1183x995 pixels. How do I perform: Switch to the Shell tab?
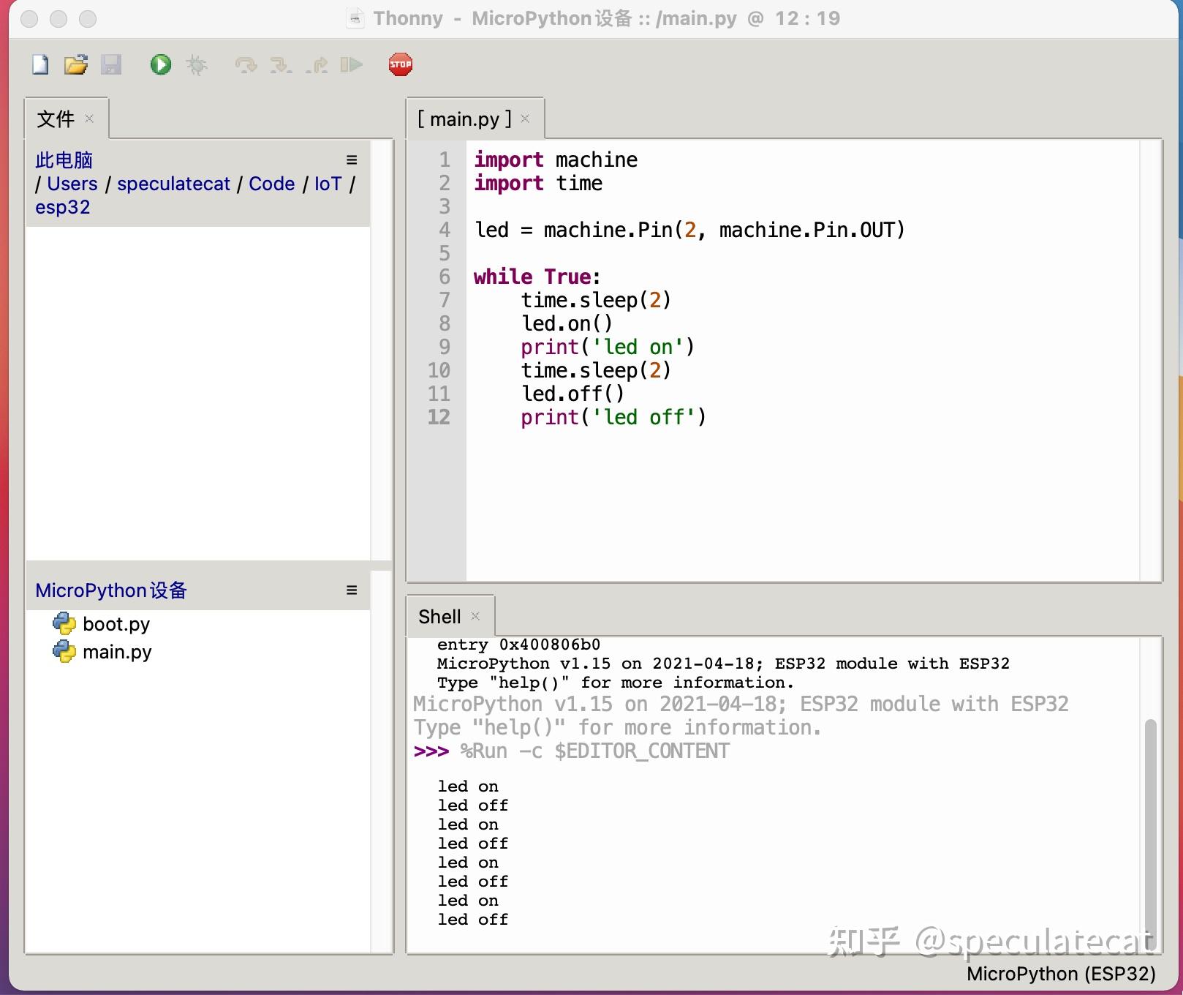point(439,617)
